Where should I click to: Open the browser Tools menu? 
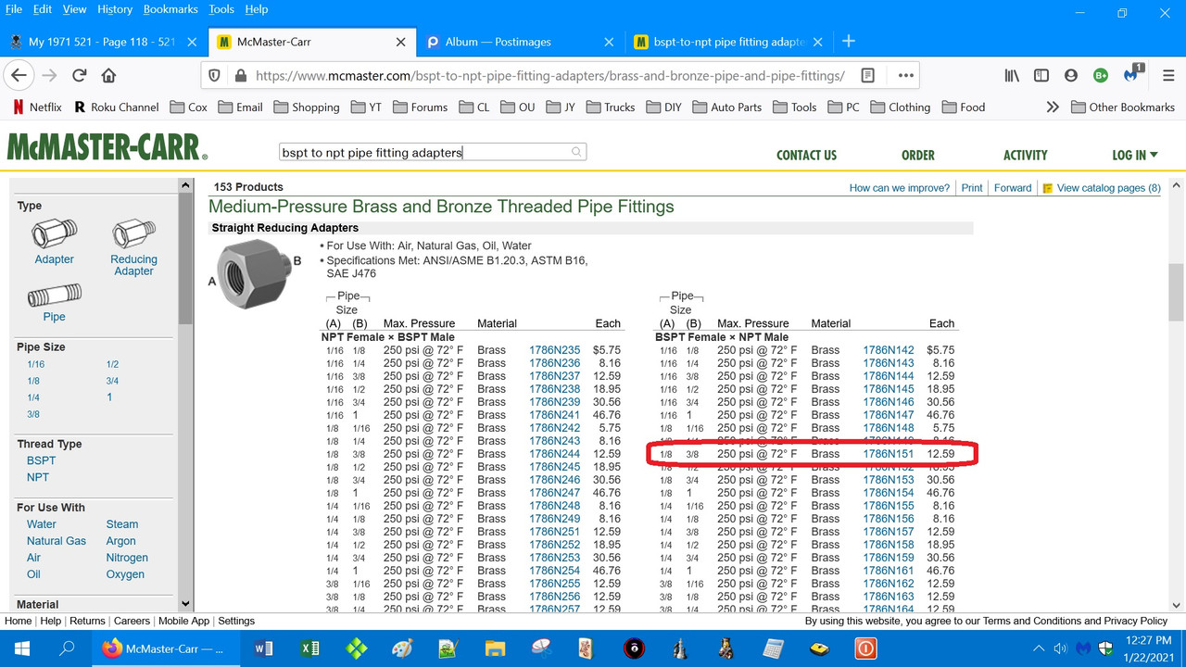[x=221, y=9]
